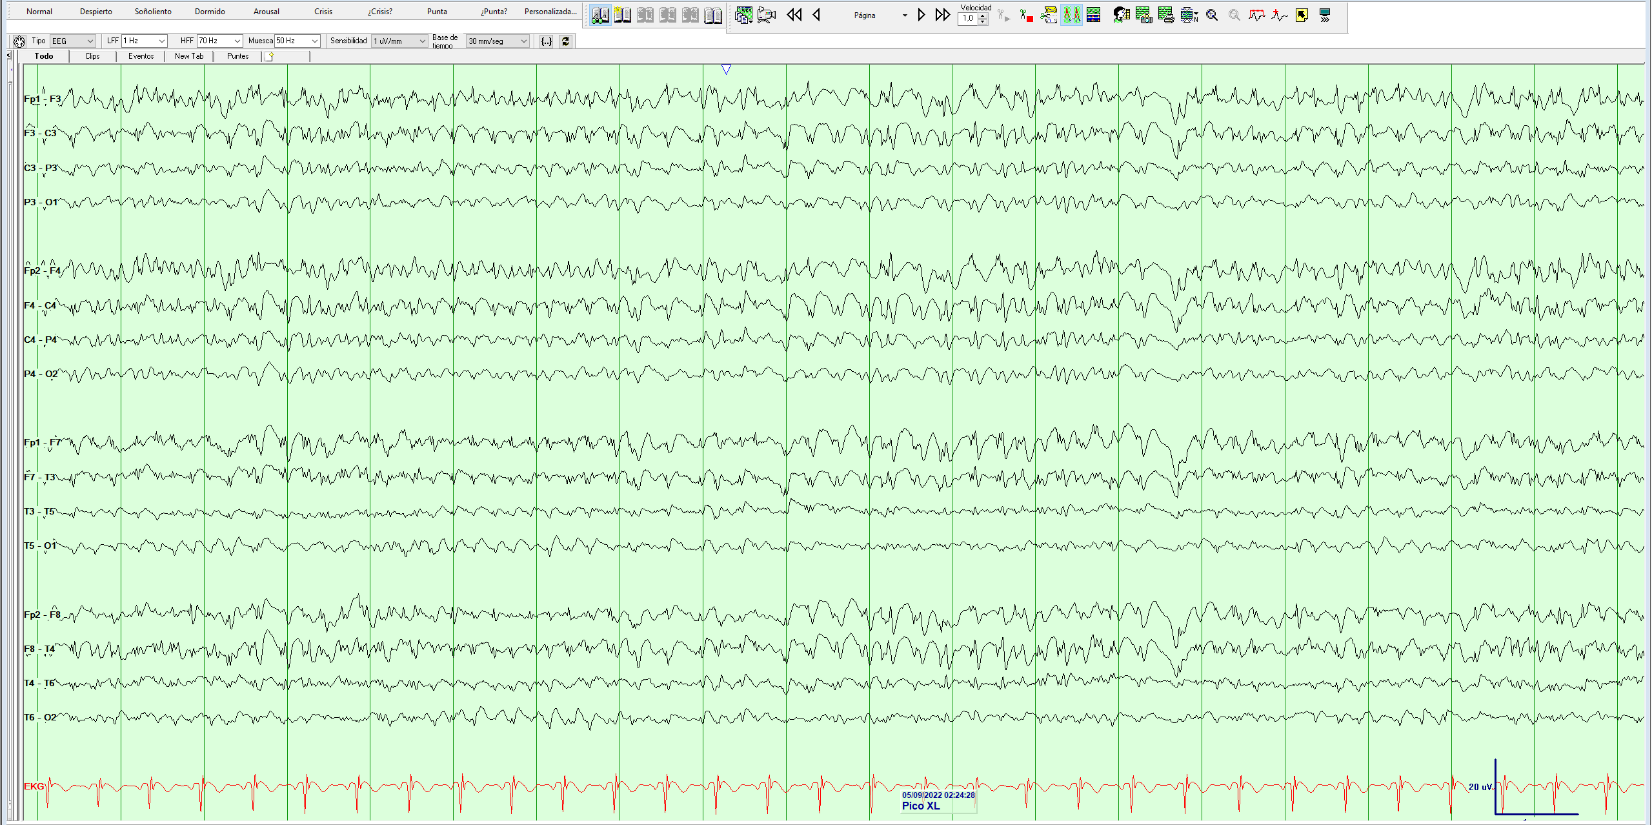Click the add new tab page icon
This screenshot has width=1652, height=825.
tap(270, 56)
